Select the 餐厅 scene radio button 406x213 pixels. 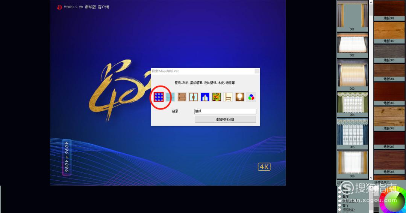pyautogui.click(x=340, y=196)
